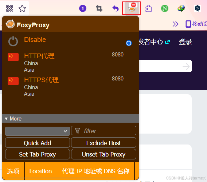The height and width of the screenshot is (182, 207).
Task: Click the China flag beside HTTP代理
Action: point(13,57)
